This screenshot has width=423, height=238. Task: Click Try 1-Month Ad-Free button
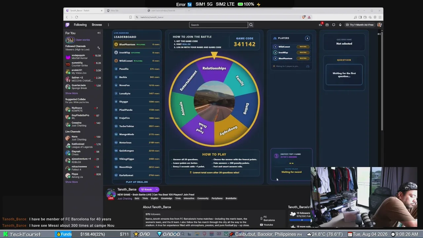pos(360,25)
